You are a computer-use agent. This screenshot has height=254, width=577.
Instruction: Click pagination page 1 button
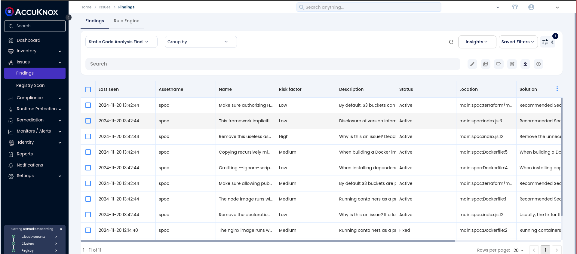tap(545, 250)
